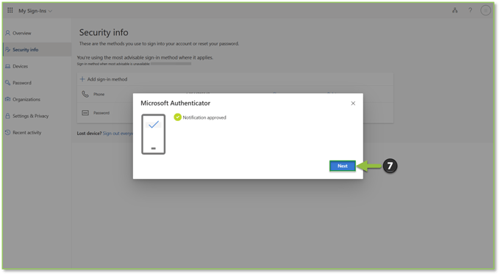The height and width of the screenshot is (275, 500).
Task: Click the Organizations briefcase icon
Action: 7,99
